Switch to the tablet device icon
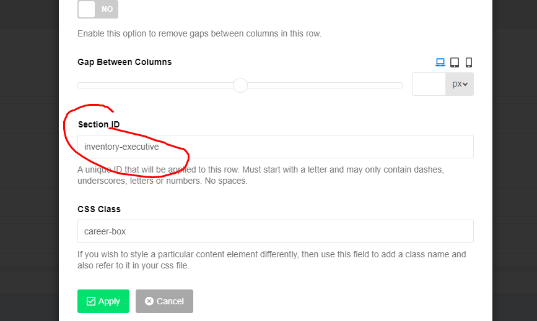Screen dimensions: 537x321 (x=455, y=62)
